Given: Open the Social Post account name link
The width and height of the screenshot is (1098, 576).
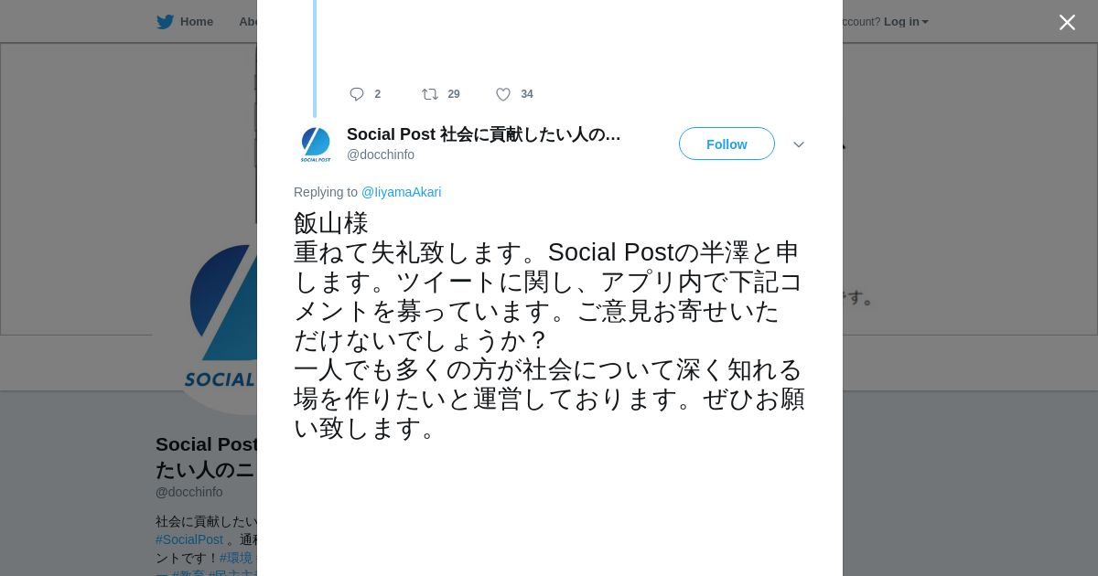Looking at the screenshot, I should [483, 134].
